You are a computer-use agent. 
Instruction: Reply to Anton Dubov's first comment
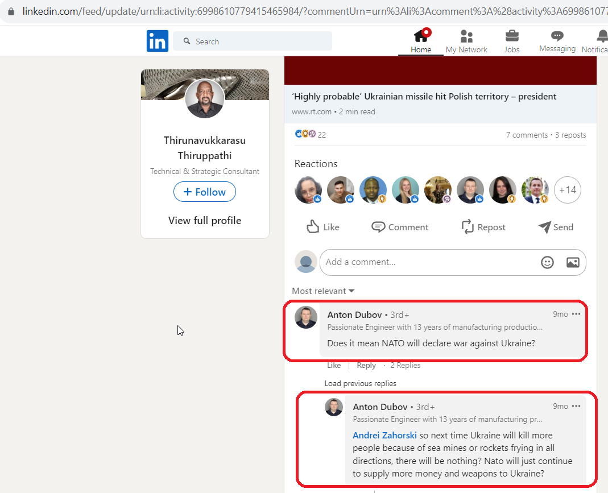[x=366, y=365]
